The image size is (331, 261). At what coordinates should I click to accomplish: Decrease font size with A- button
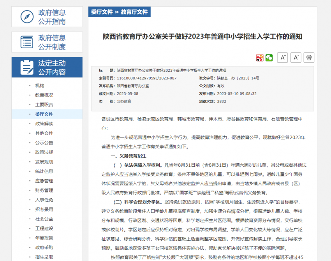click(296, 58)
